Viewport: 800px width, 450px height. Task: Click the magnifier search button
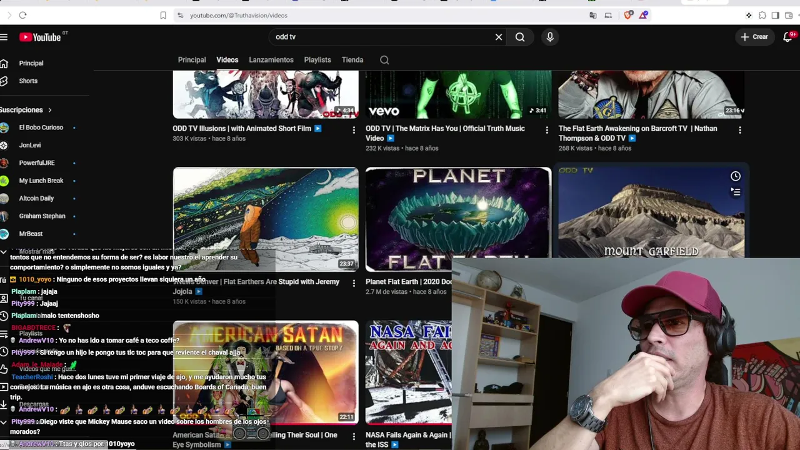click(x=520, y=37)
